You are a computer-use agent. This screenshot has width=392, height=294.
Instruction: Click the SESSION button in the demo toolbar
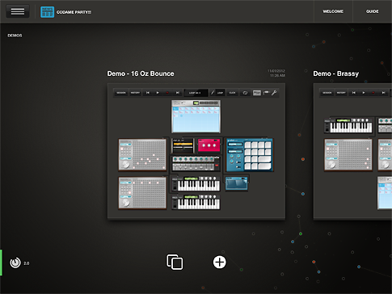tap(121, 93)
